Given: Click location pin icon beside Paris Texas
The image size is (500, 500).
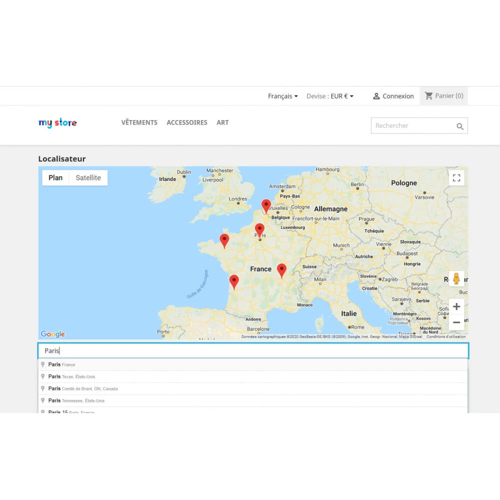Looking at the screenshot, I should [x=42, y=376].
